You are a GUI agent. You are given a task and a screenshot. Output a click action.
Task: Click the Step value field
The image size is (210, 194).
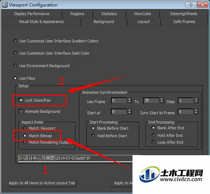pyautogui.click(x=186, y=101)
